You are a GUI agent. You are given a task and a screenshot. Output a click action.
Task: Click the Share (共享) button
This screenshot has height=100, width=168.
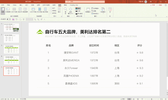[x=152, y=5]
